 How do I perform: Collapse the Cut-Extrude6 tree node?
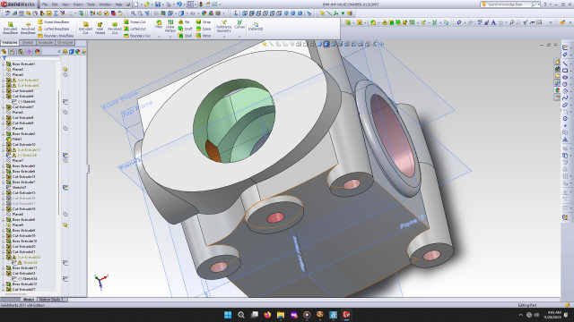coord(4,97)
